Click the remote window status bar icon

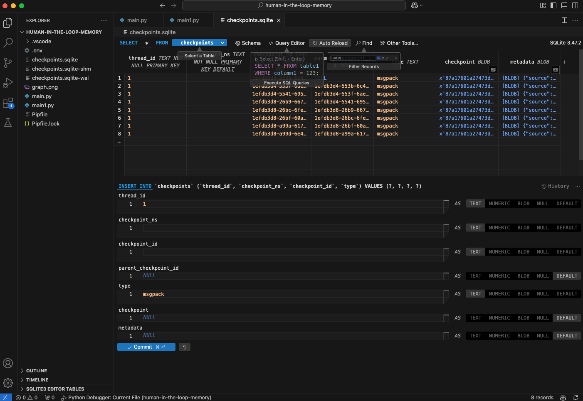tap(5, 398)
